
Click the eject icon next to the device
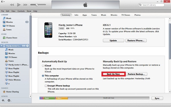pos(27,46)
